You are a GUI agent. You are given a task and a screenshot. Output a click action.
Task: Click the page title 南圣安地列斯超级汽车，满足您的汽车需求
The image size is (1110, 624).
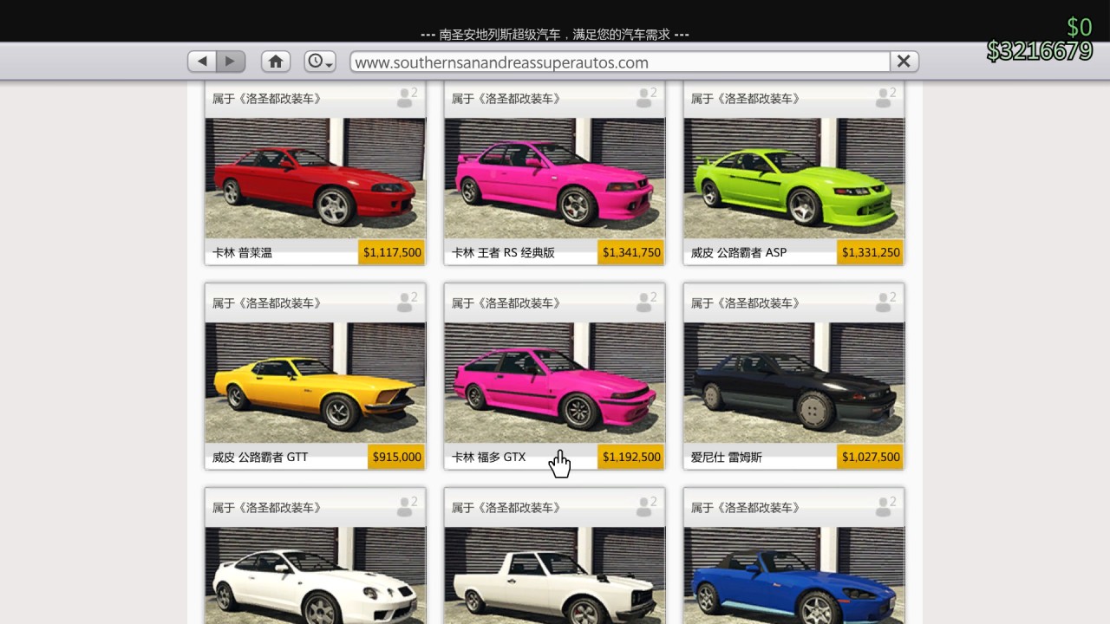(x=555, y=35)
